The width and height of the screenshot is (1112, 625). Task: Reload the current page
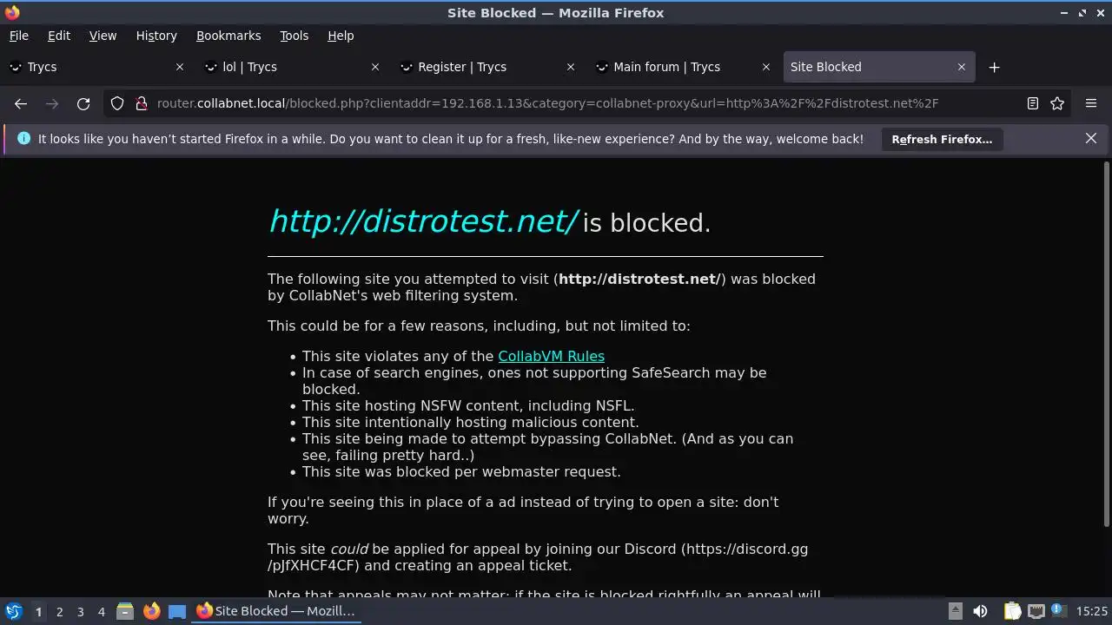83,103
